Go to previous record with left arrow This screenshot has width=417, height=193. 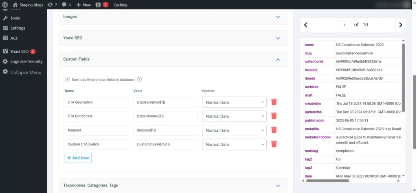306,25
